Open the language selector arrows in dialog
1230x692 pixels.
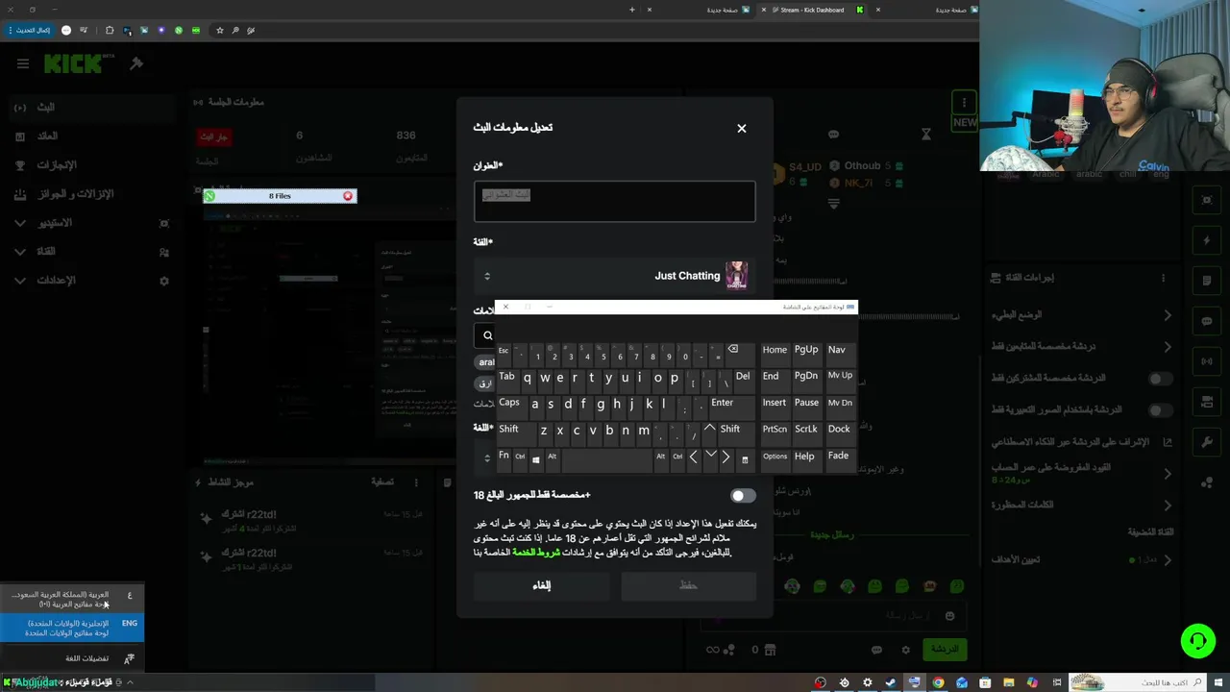pos(487,458)
